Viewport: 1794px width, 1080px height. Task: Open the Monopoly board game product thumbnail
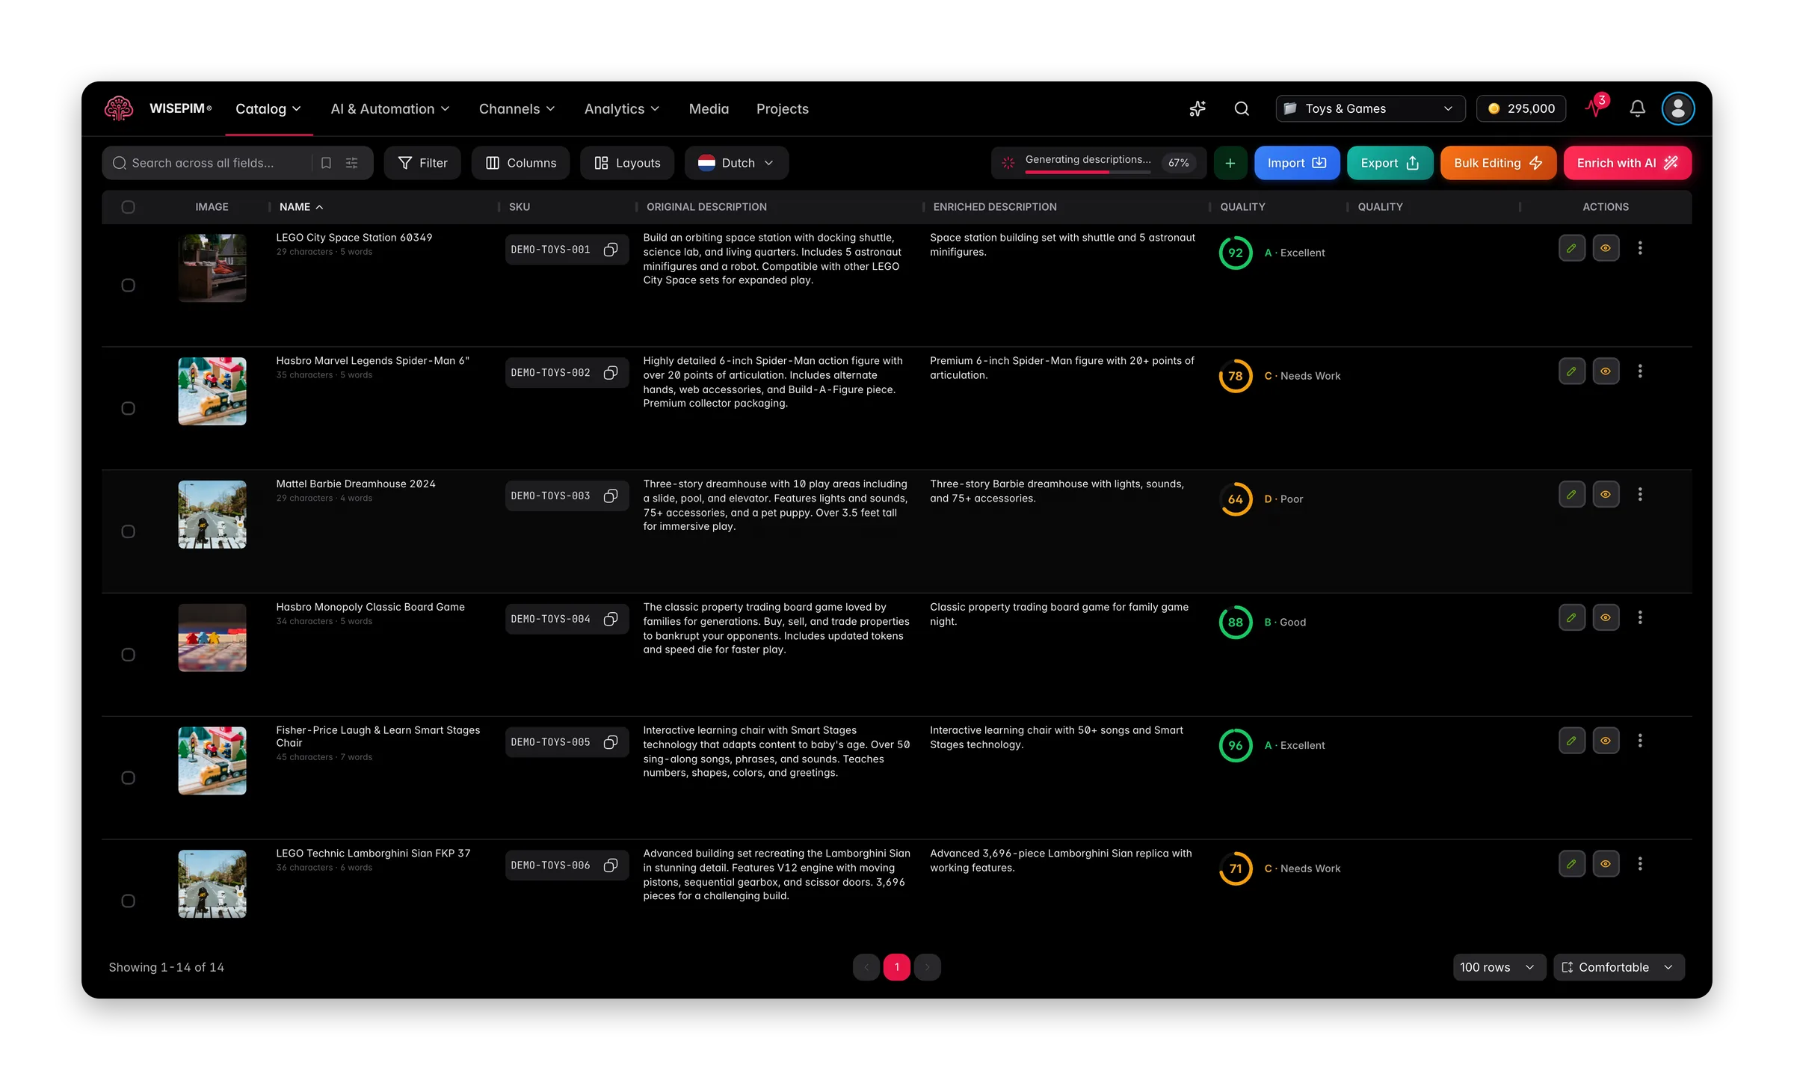click(212, 638)
